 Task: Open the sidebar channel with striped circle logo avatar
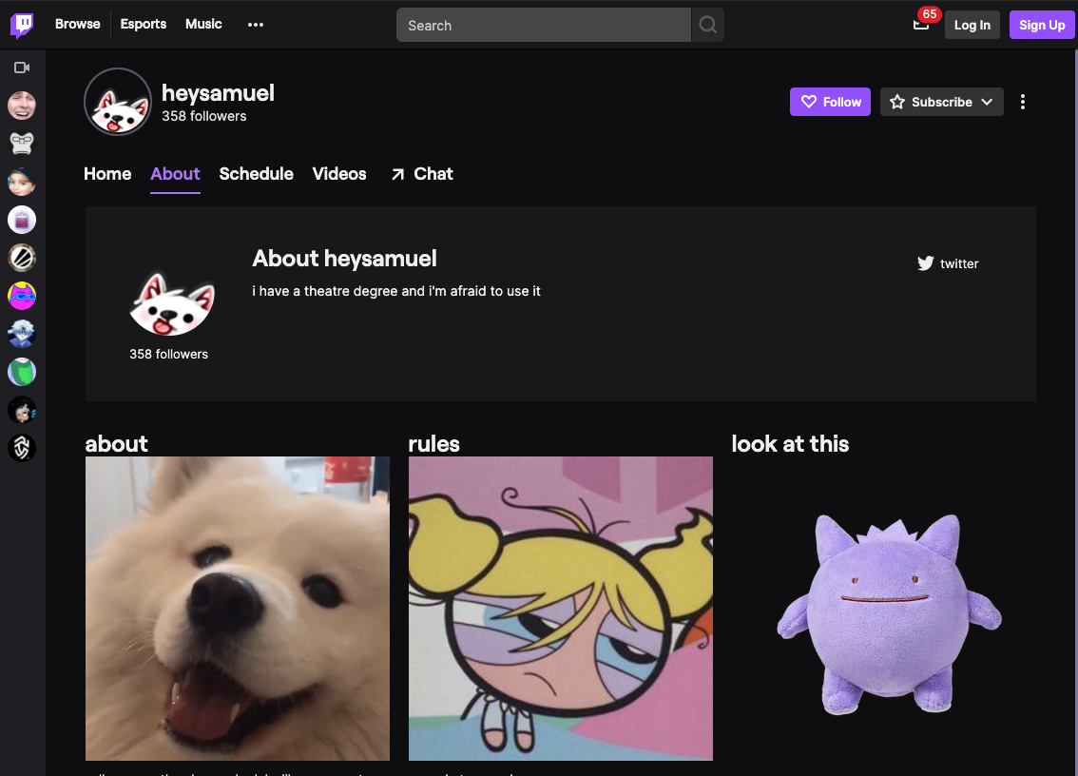click(22, 258)
